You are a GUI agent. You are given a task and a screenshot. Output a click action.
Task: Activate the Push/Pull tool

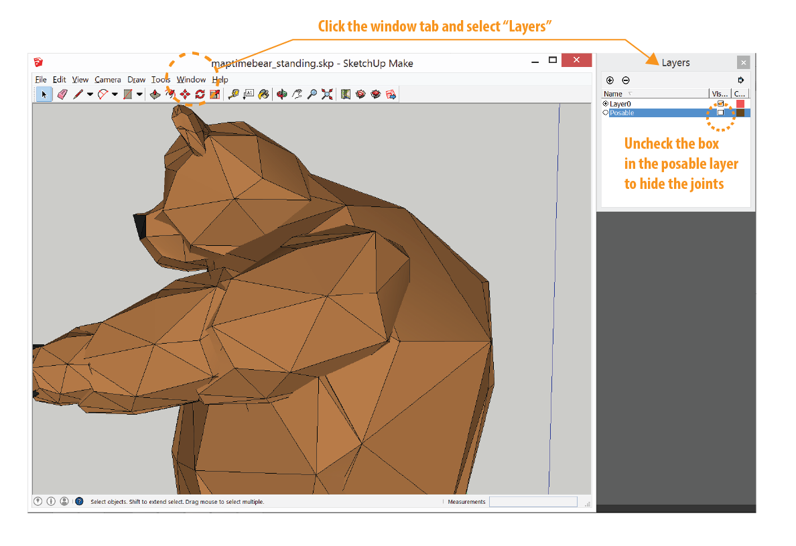(x=155, y=94)
